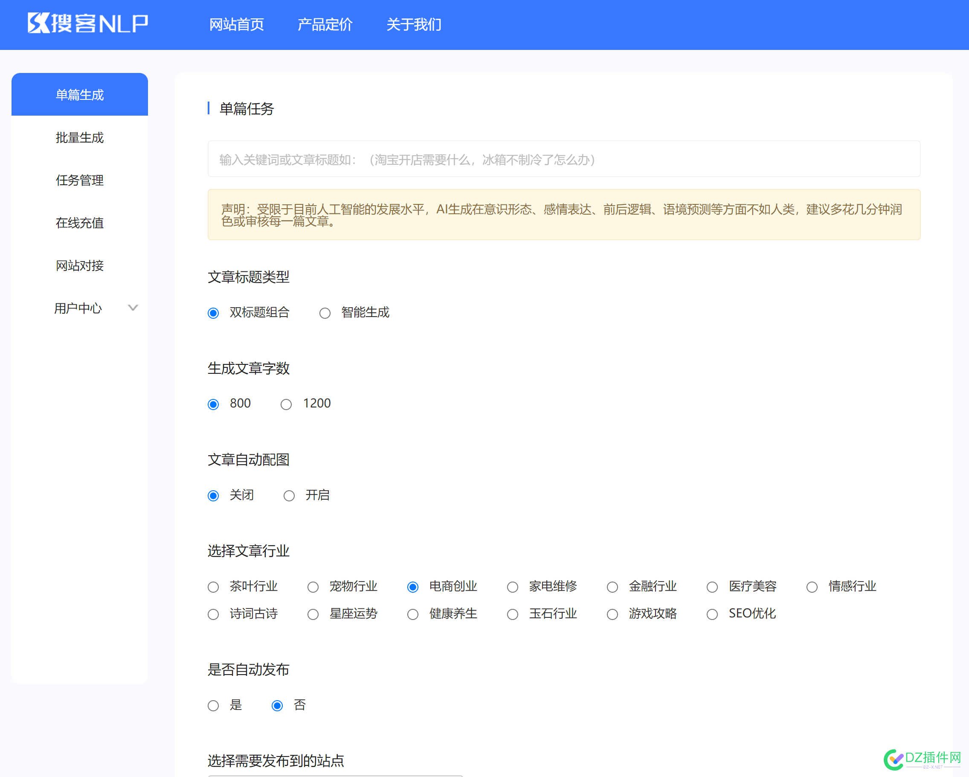Image resolution: width=969 pixels, height=777 pixels.
Task: Set auto publish to 否
Action: pos(277,705)
